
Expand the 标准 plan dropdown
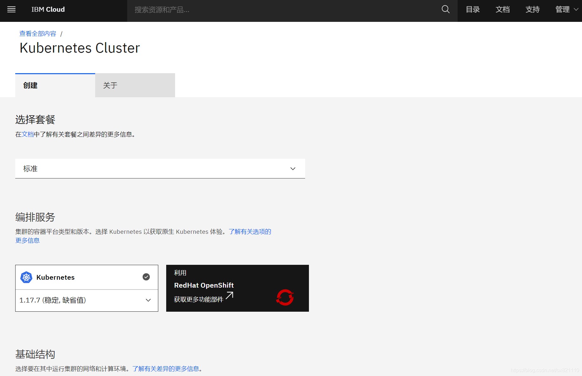[x=160, y=169]
